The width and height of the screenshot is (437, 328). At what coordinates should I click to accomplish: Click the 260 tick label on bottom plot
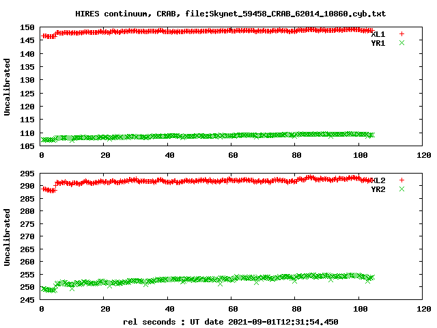click(27, 262)
